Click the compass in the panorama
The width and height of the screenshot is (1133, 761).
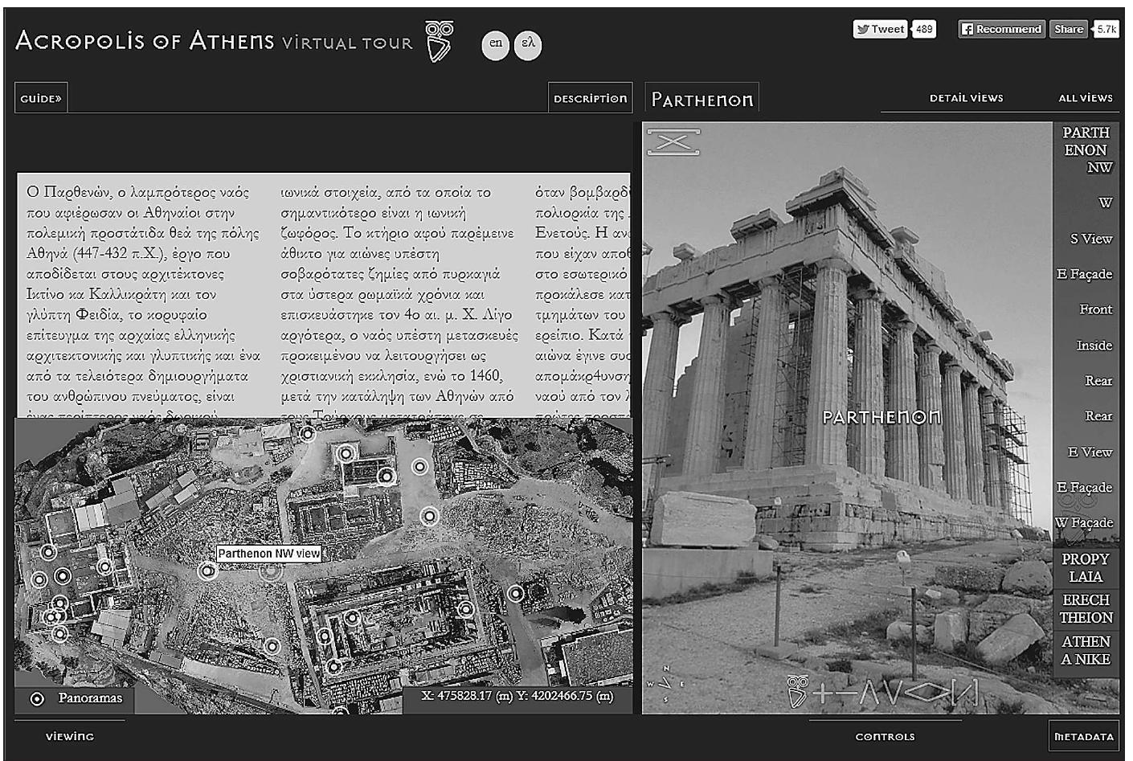click(x=665, y=684)
